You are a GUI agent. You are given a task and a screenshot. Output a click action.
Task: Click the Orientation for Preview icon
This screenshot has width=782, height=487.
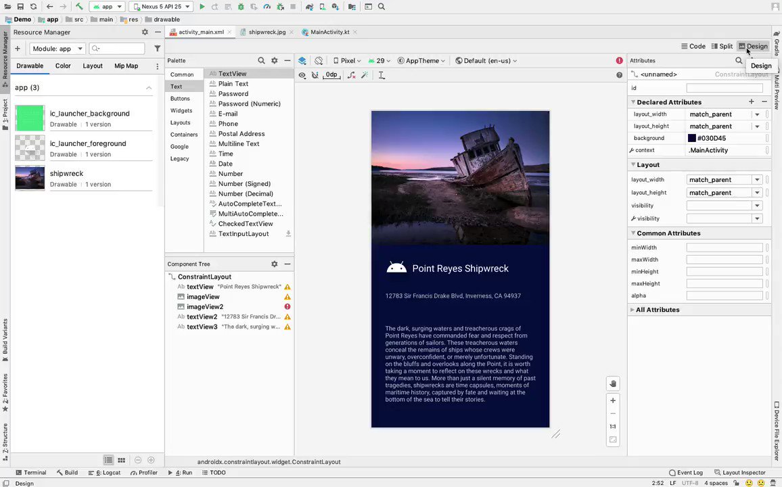tap(319, 60)
